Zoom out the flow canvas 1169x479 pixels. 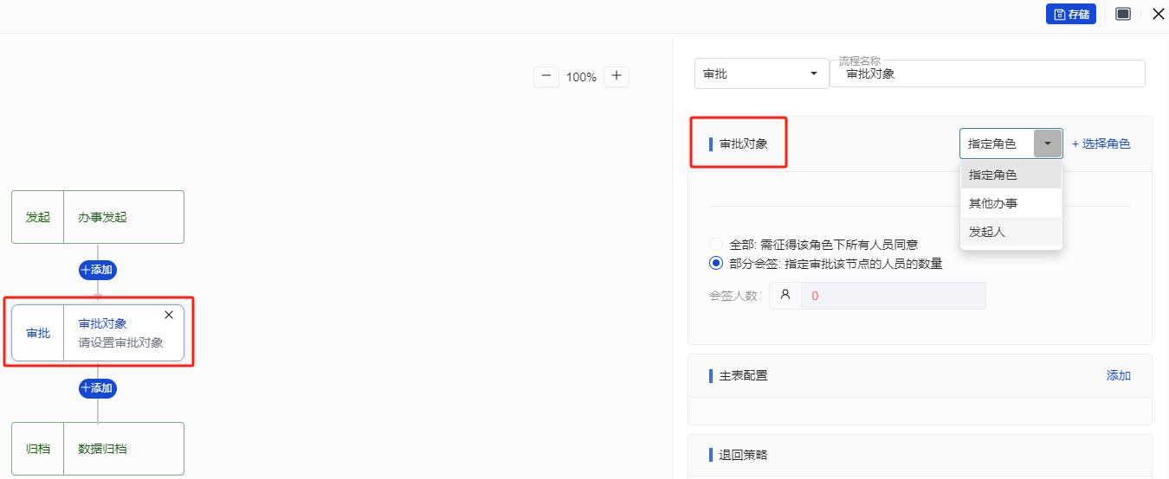pyautogui.click(x=546, y=76)
